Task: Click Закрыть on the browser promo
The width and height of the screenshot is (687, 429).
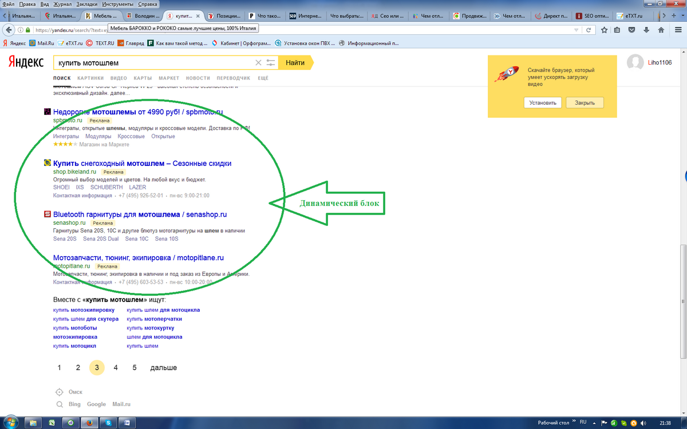Action: [585, 103]
